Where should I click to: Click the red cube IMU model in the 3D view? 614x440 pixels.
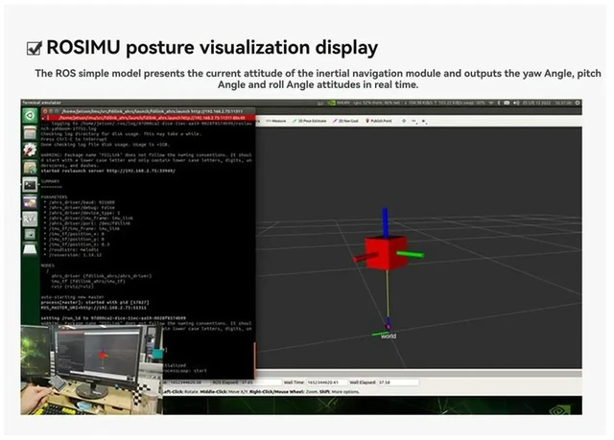[x=386, y=253]
